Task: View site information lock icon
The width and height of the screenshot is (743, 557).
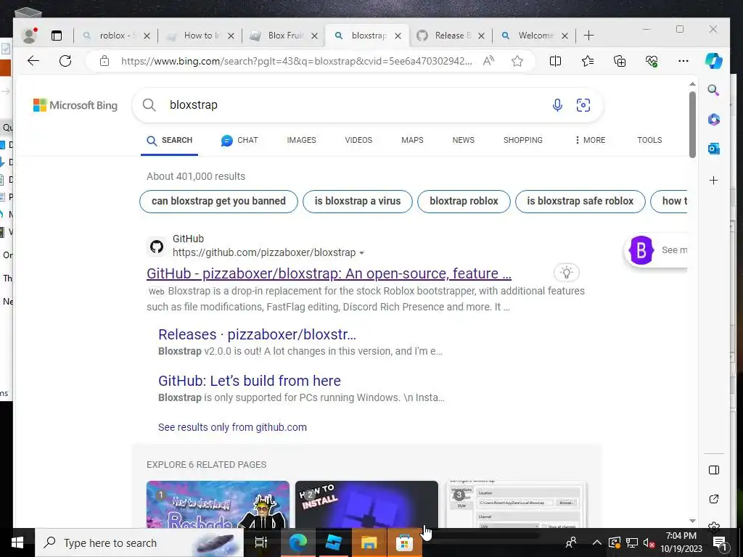Action: point(104,61)
